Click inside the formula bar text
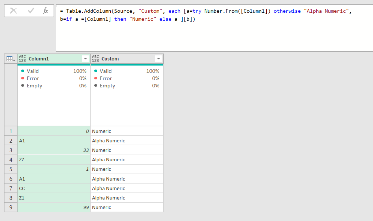The image size is (373, 221). click(x=214, y=28)
